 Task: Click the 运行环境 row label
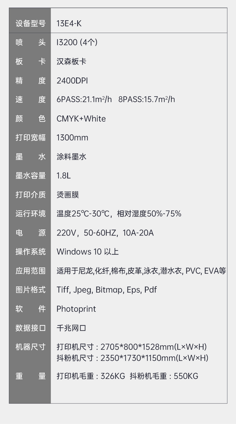click(30, 214)
